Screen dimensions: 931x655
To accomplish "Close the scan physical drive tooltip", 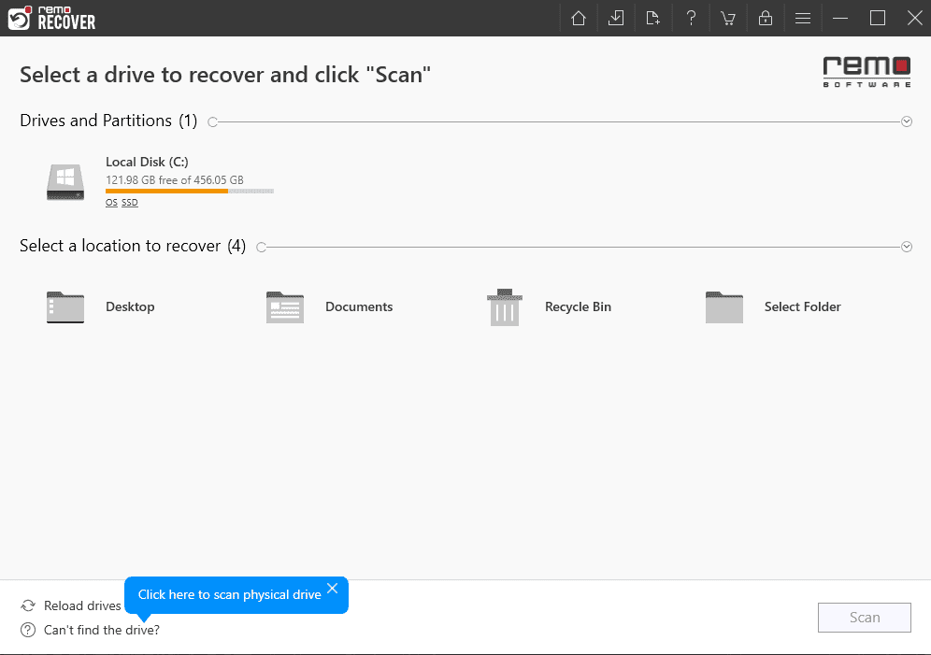I will 333,588.
